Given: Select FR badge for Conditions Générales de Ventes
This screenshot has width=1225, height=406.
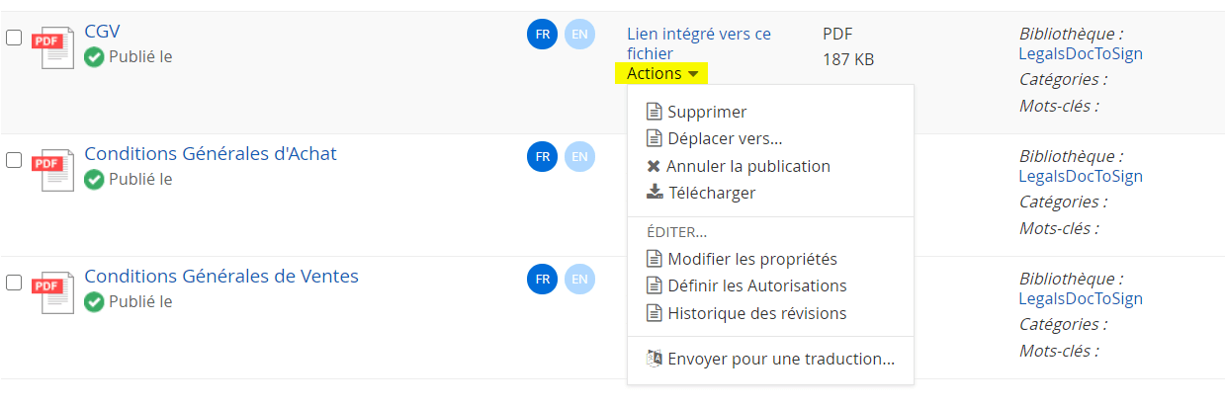Looking at the screenshot, I should [x=542, y=280].
